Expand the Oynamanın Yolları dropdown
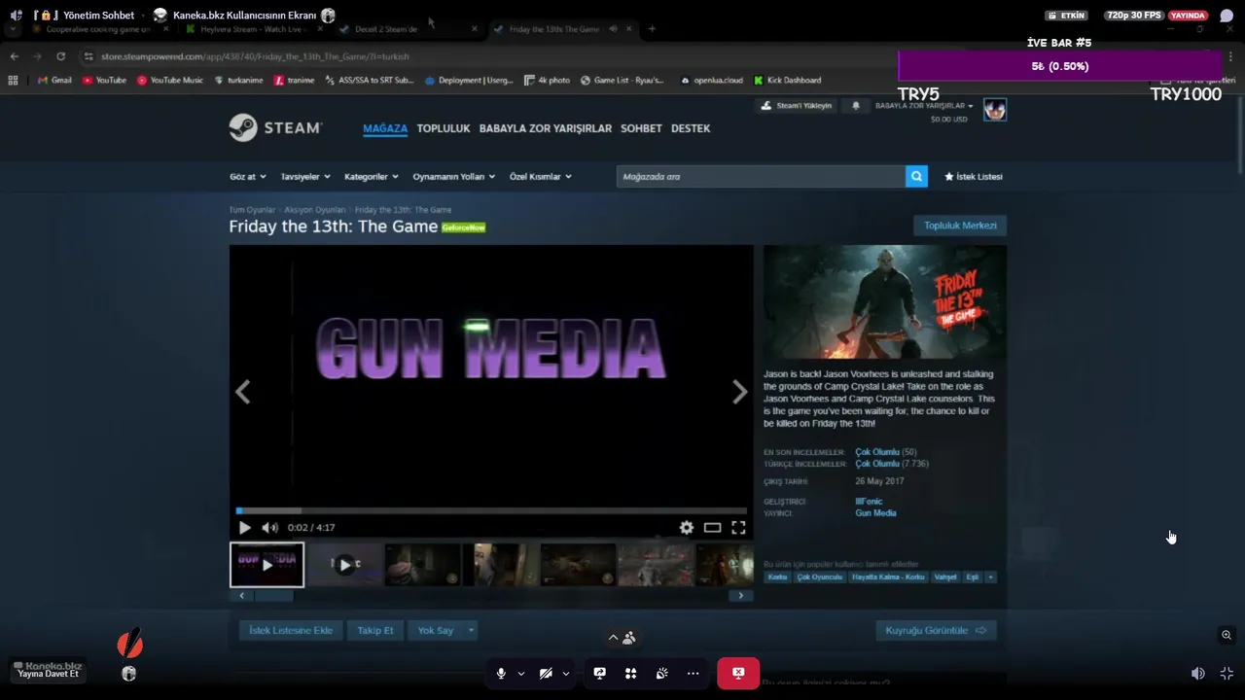 click(x=454, y=177)
